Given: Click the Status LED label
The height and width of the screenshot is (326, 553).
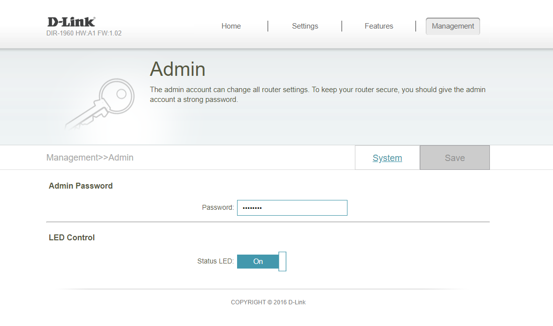Looking at the screenshot, I should (215, 261).
